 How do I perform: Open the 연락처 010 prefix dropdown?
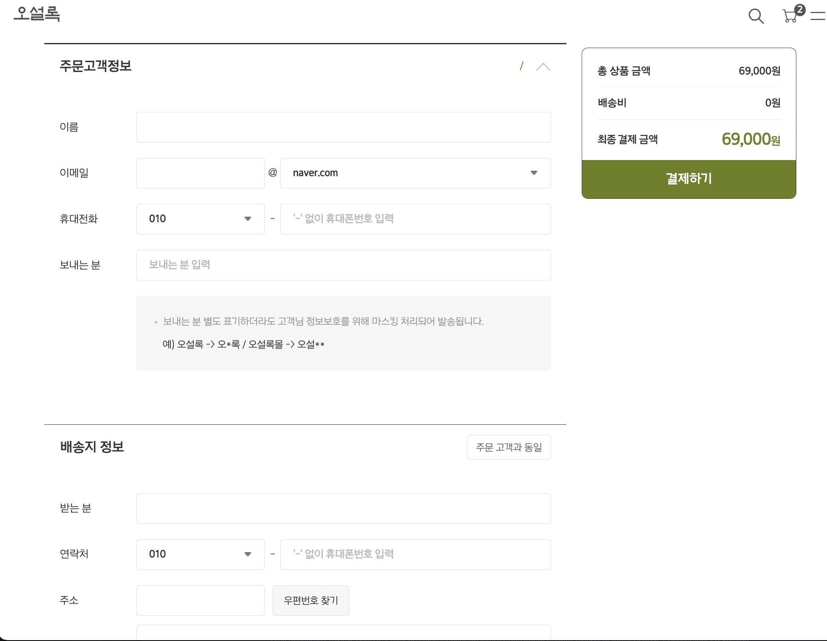200,555
